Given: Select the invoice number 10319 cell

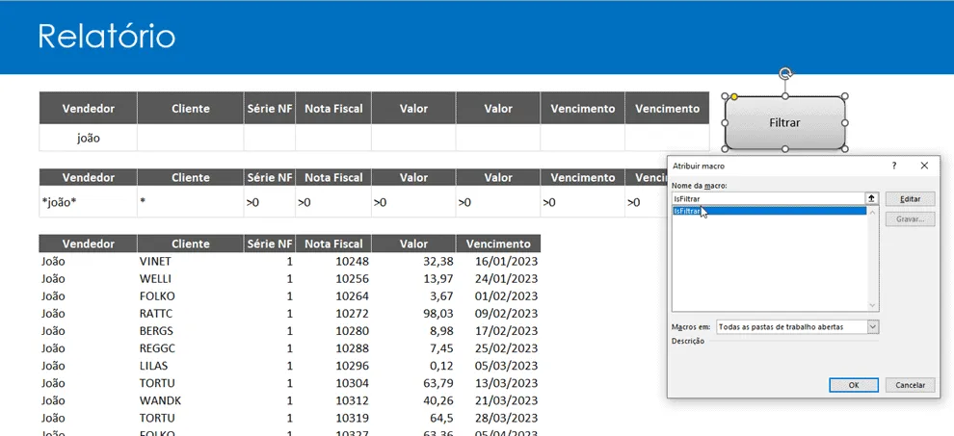Looking at the screenshot, I should (x=333, y=419).
